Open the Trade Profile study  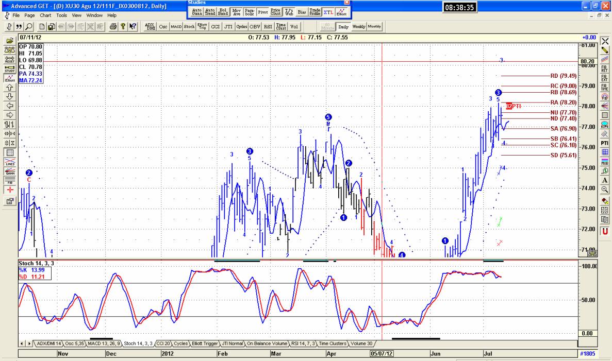tap(315, 12)
